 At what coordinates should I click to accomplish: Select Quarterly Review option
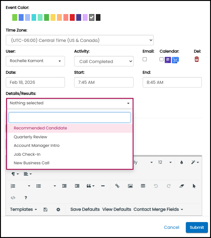[x=70, y=137]
